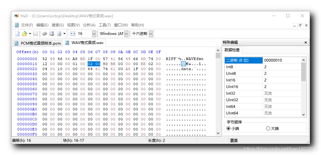Click hex byte 52 at offset 00000000
321x155 pixels.
tap(45, 59)
